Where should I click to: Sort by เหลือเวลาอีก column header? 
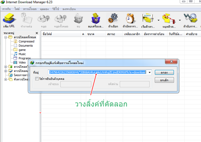pos(133,34)
